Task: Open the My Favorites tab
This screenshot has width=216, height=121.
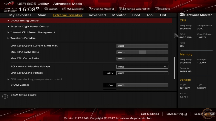Action: [20, 15]
